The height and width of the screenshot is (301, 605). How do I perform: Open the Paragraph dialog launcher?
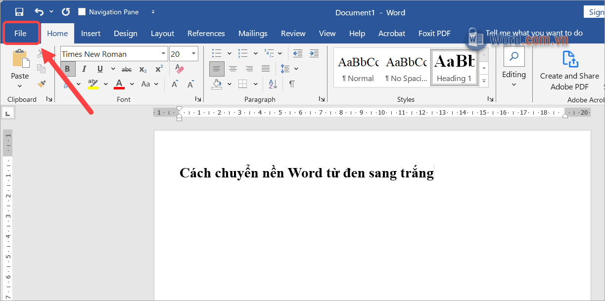[x=322, y=99]
